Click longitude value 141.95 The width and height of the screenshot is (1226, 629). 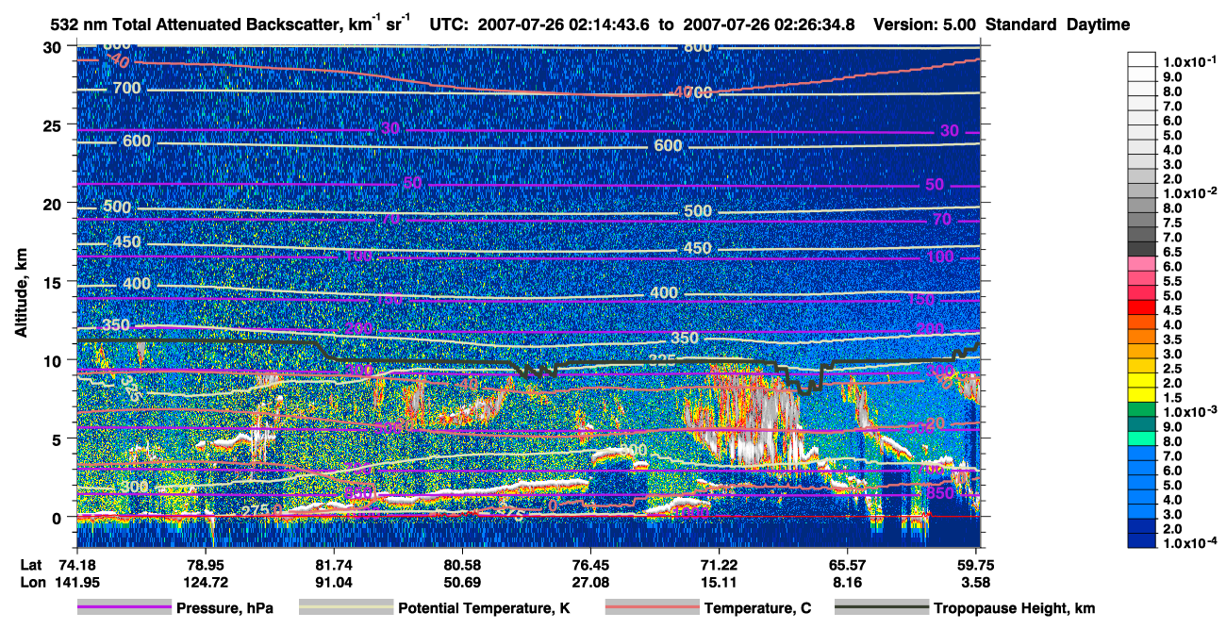pyautogui.click(x=77, y=582)
